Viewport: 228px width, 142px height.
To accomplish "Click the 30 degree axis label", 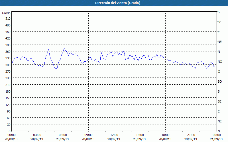I will pos(9,125).
